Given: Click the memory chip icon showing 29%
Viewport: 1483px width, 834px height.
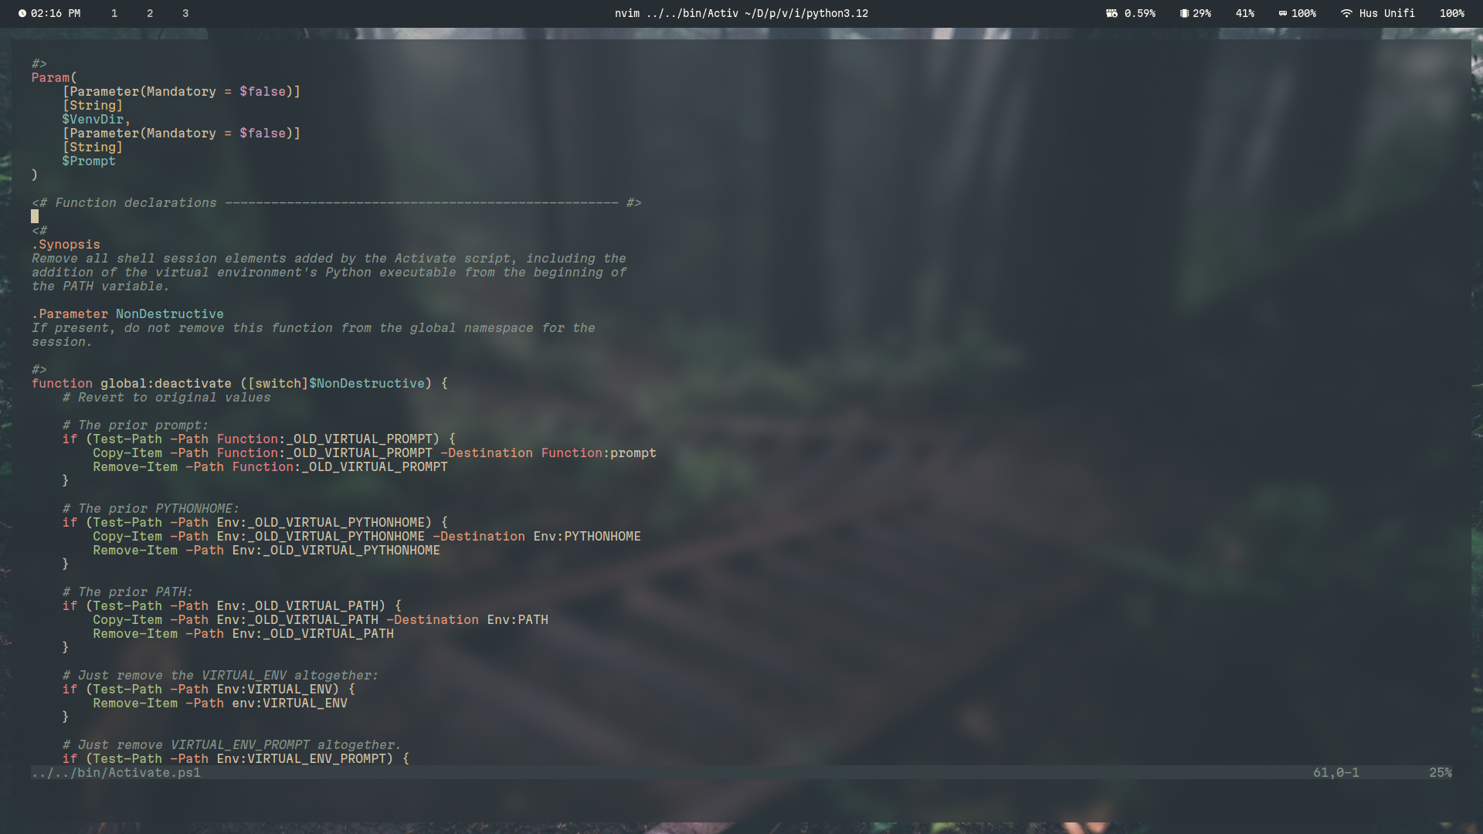Looking at the screenshot, I should (1183, 13).
